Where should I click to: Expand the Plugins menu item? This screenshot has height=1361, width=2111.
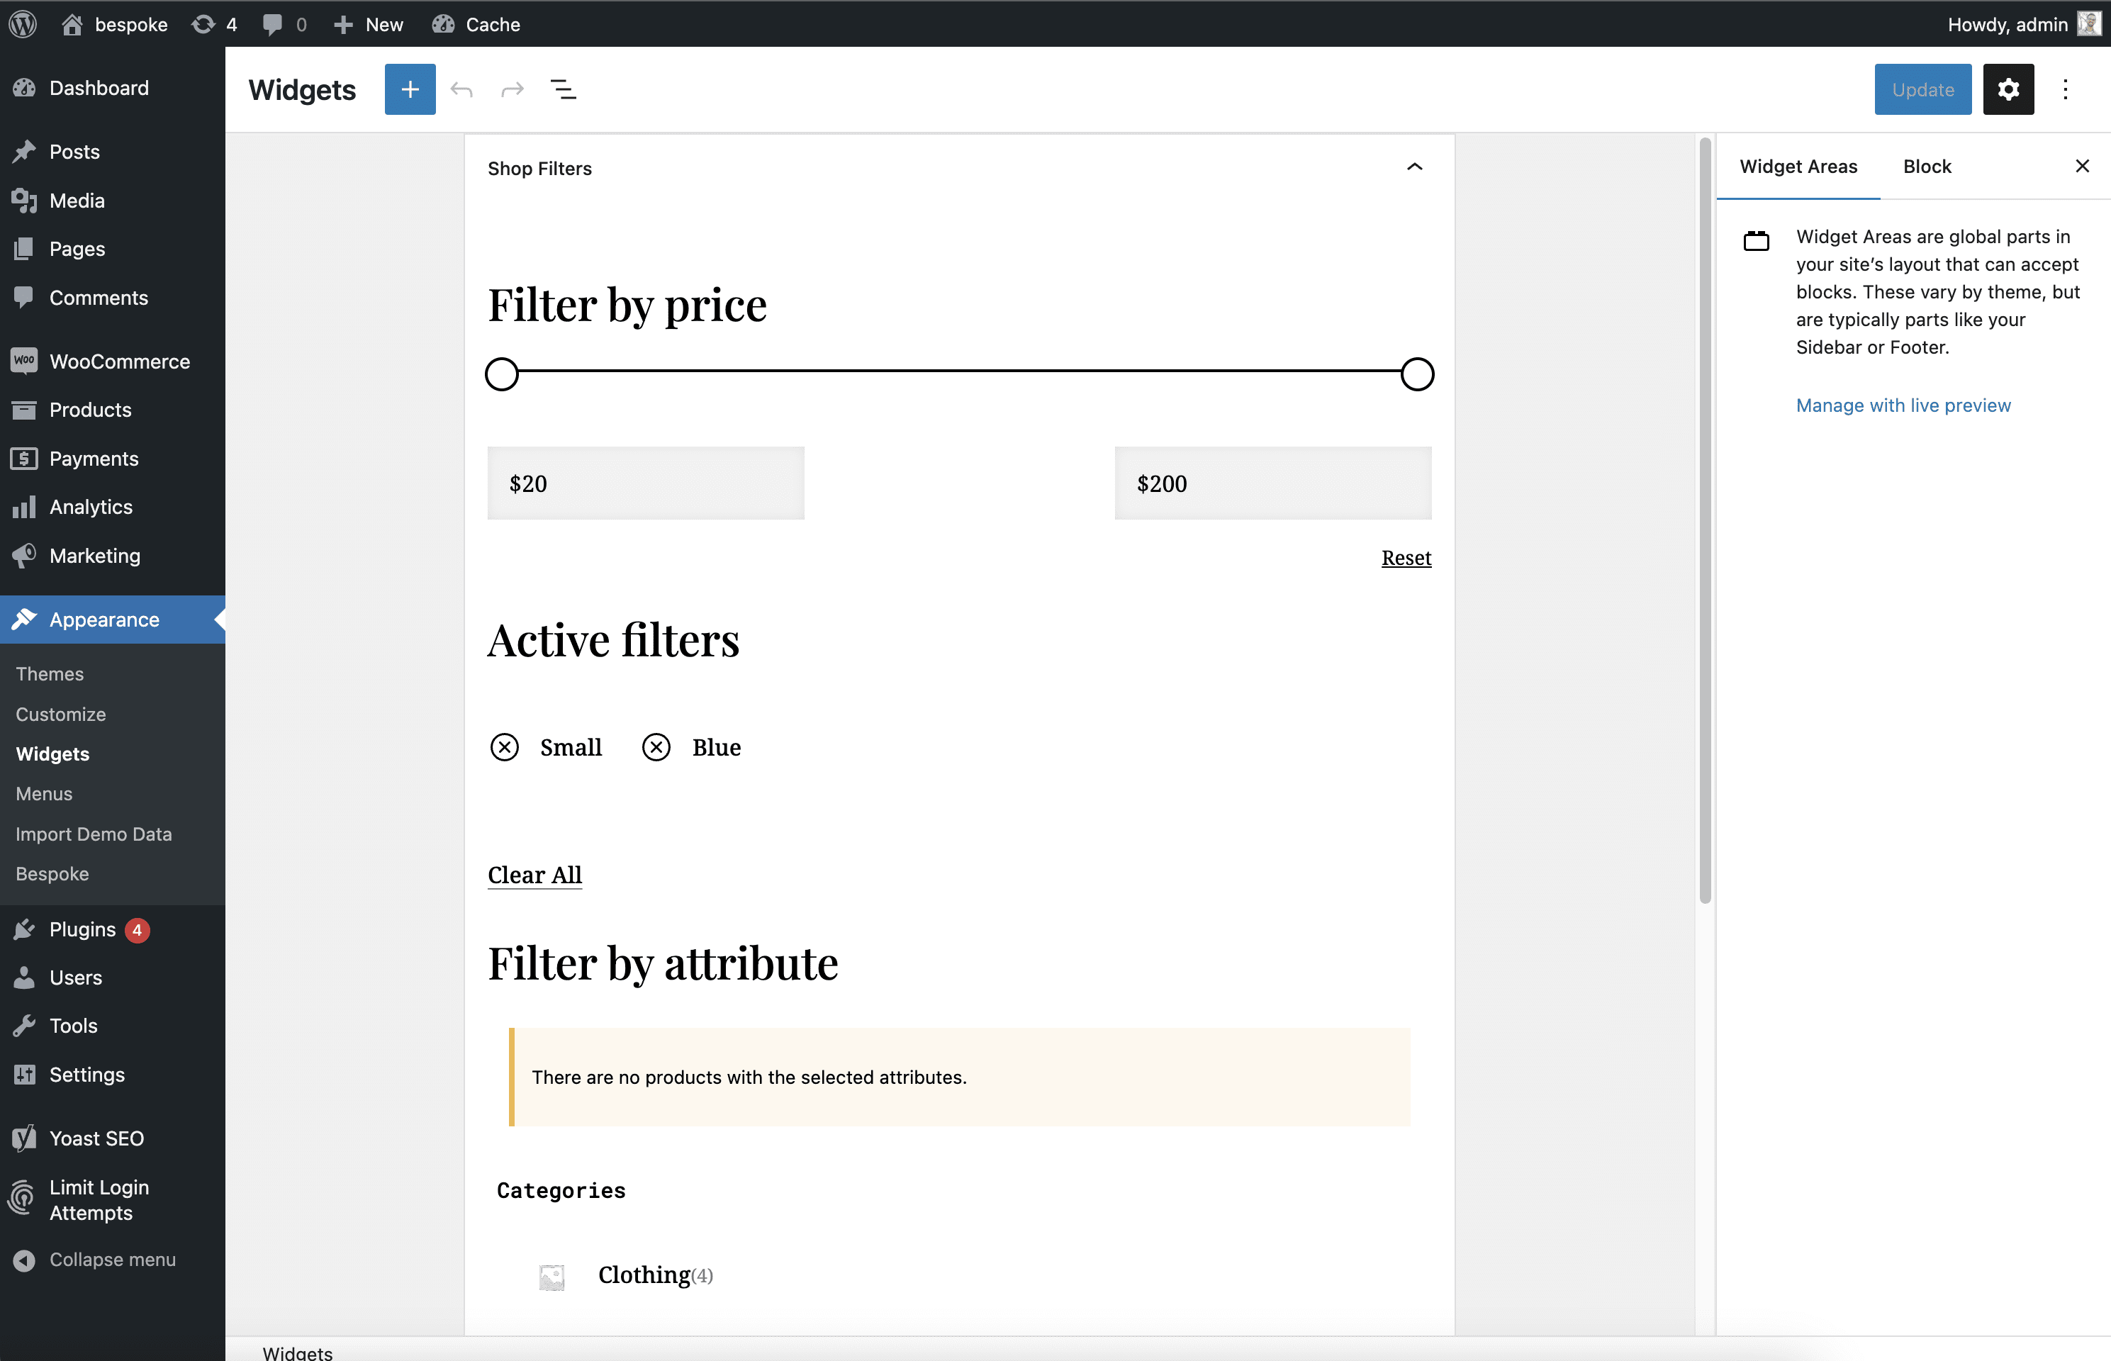pyautogui.click(x=82, y=930)
